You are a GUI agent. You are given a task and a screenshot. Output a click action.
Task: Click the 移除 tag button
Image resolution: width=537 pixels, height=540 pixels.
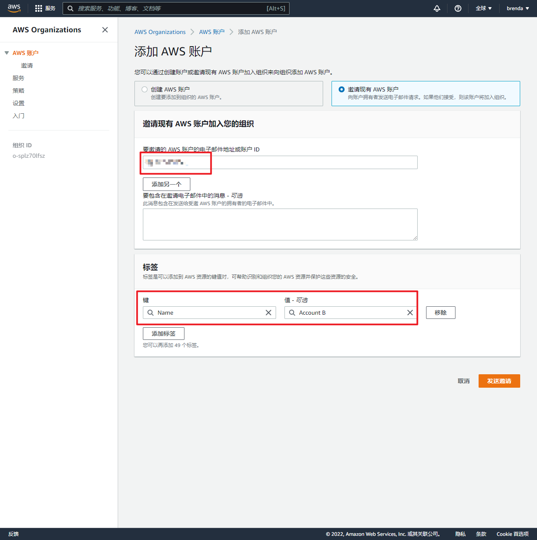pyautogui.click(x=441, y=313)
